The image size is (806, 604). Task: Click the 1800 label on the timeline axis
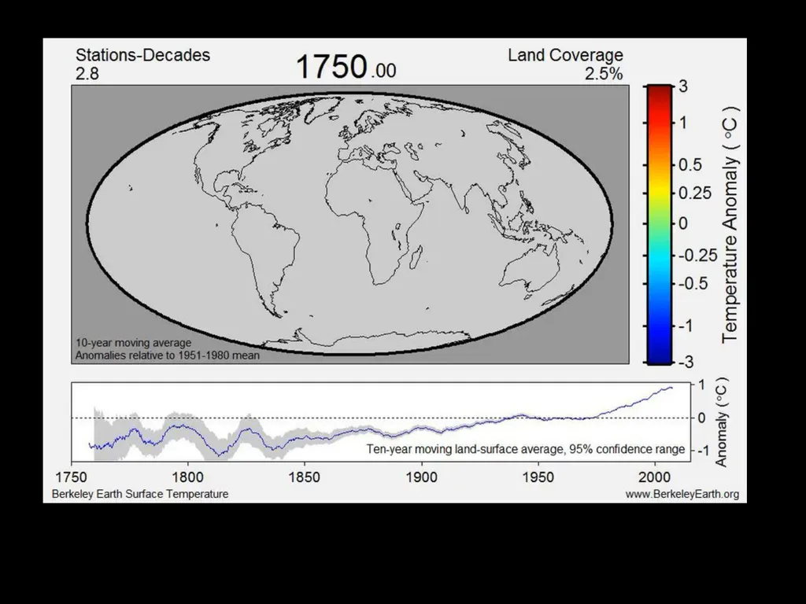[x=187, y=477]
